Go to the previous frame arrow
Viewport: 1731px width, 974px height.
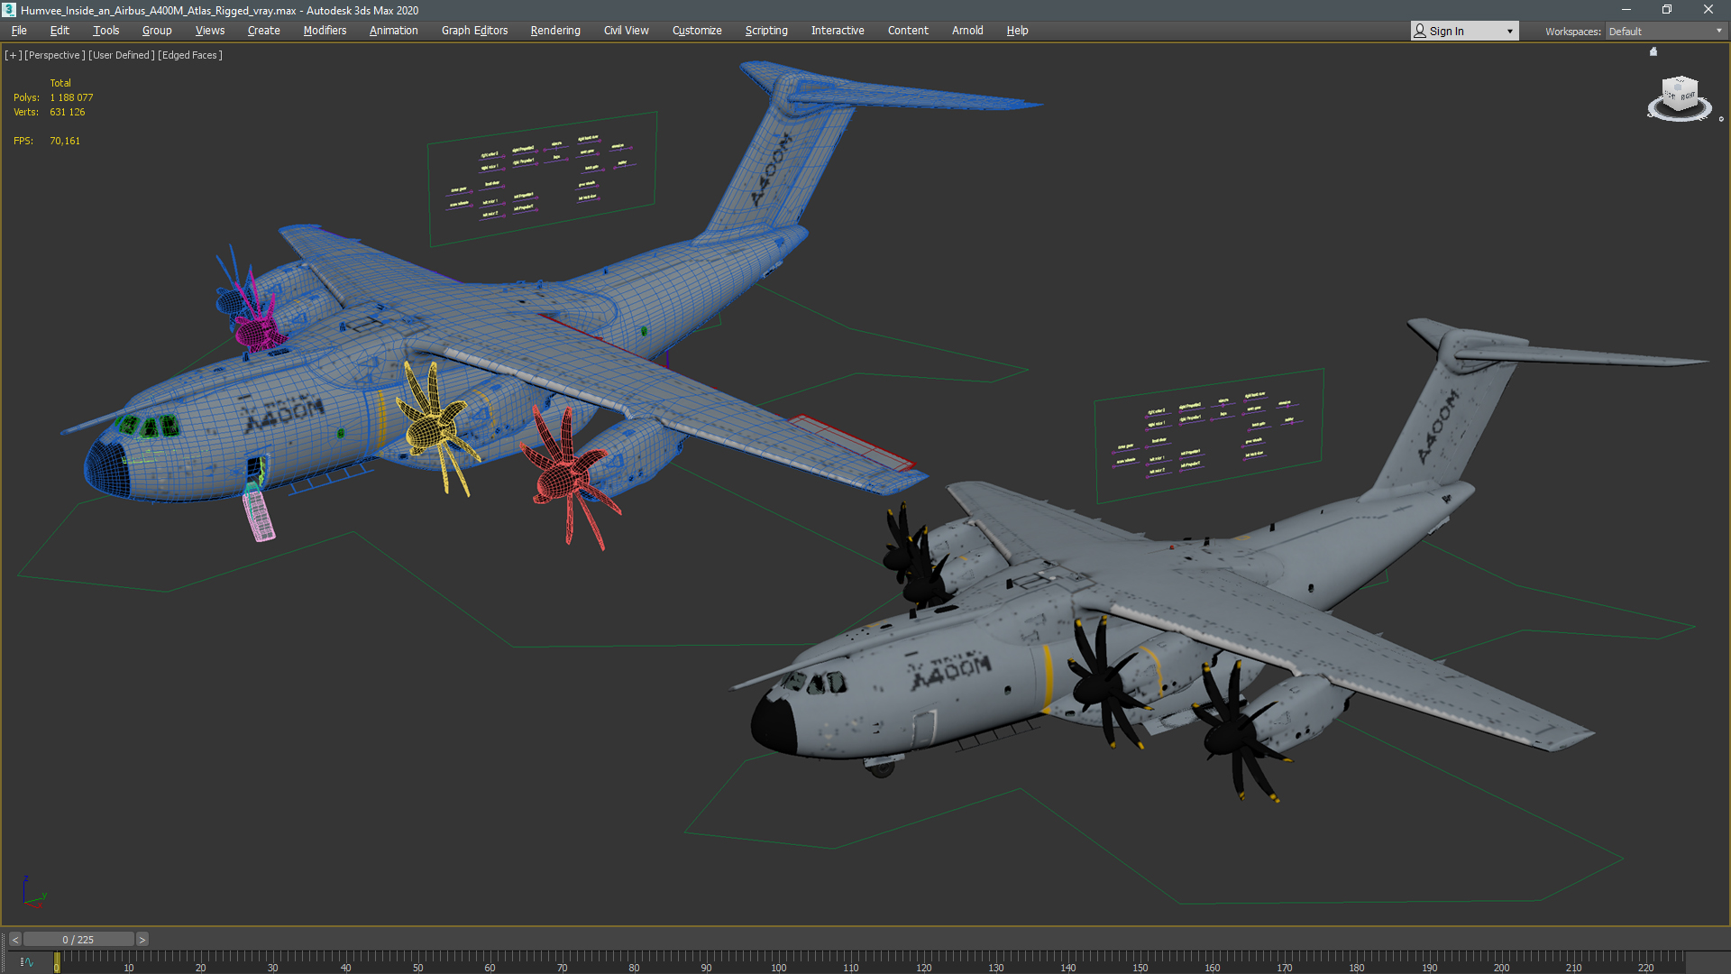(x=14, y=940)
